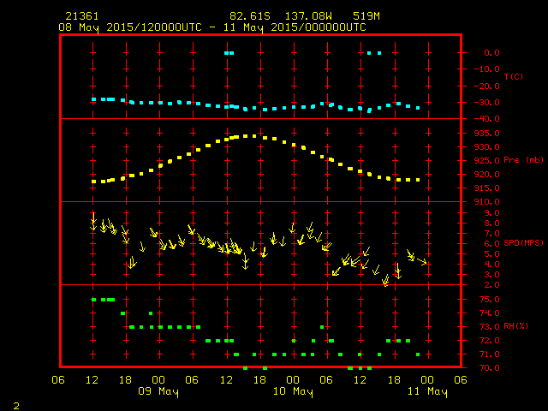548x411 pixels.
Task: Click the 8.0 wind speed tick label
Action: [x=491, y=223]
